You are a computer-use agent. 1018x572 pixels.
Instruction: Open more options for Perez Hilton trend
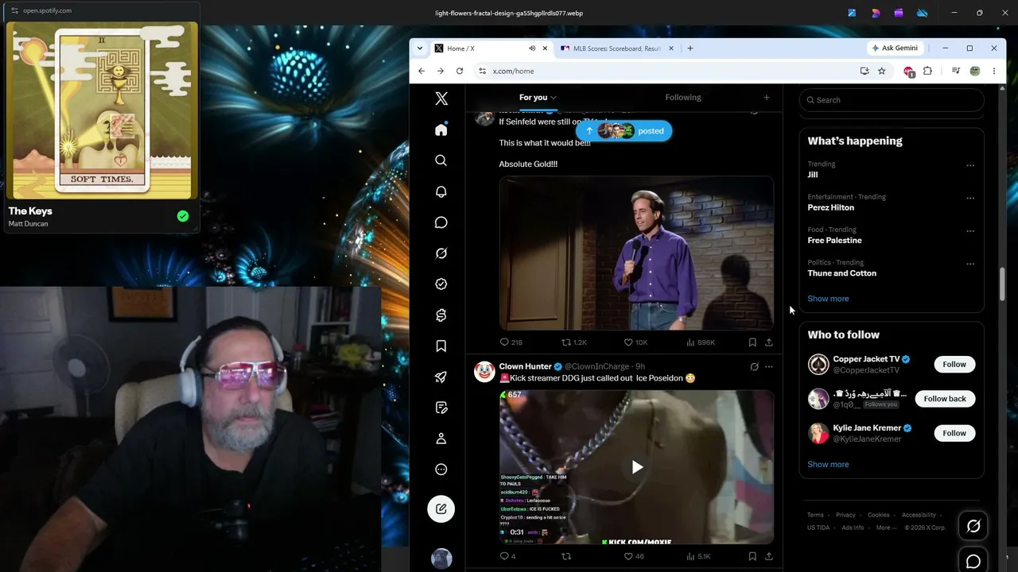coord(970,198)
